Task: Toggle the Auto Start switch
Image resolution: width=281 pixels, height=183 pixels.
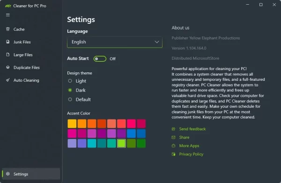Action: click(100, 59)
